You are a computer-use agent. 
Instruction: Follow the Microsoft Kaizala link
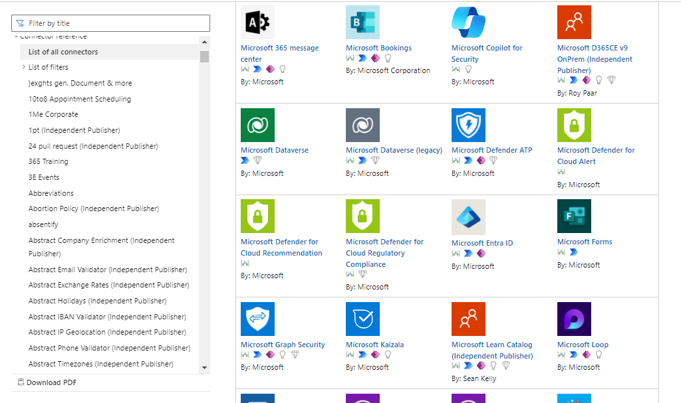[375, 345]
